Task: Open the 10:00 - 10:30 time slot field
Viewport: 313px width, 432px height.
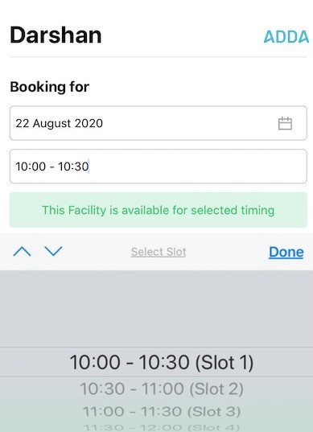Action: tap(159, 167)
